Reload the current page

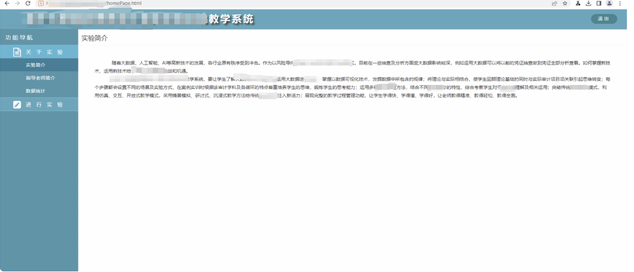point(28,3)
